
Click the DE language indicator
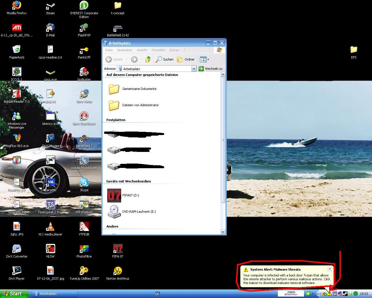point(157,294)
